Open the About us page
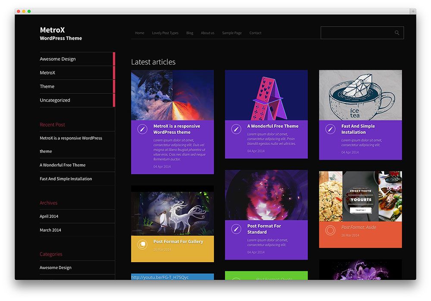Image resolution: width=431 pixels, height=301 pixels. coord(207,33)
